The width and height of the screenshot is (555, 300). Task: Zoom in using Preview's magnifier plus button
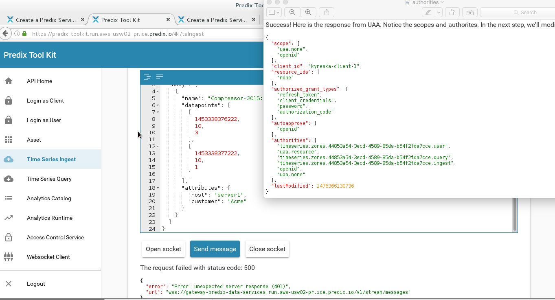[x=308, y=12]
